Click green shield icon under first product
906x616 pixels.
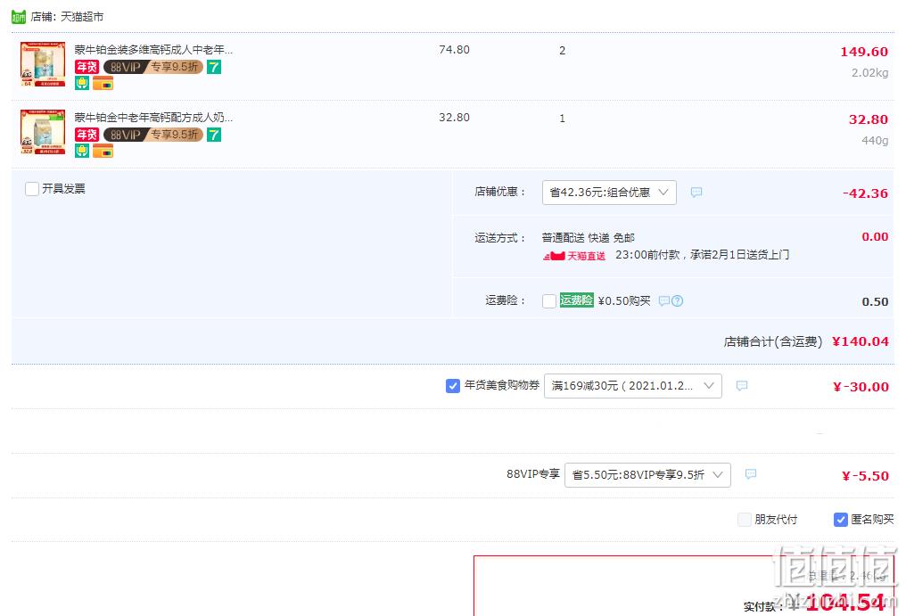pos(82,83)
